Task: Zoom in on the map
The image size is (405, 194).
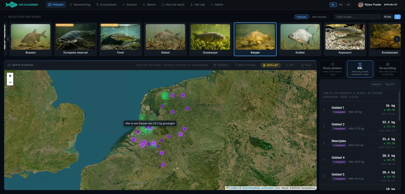Action: (x=10, y=76)
